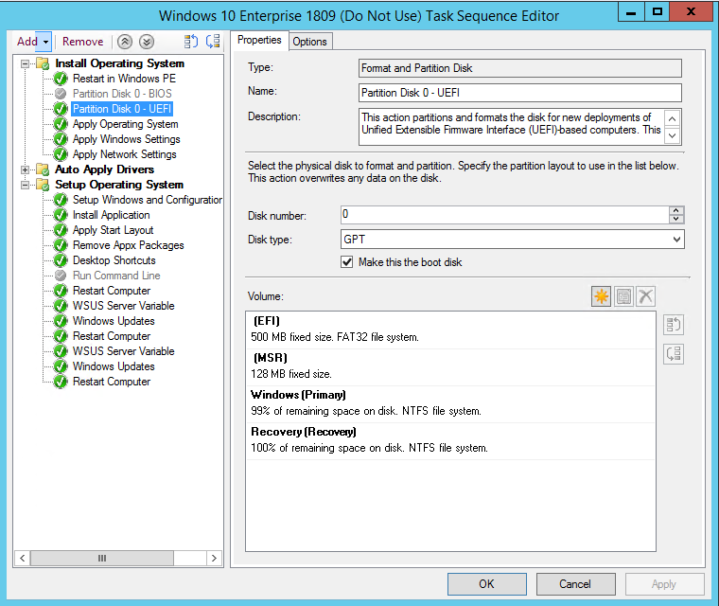Click the green check icon beside Apply Operating System
Viewport: 719px width, 606px height.
61,124
